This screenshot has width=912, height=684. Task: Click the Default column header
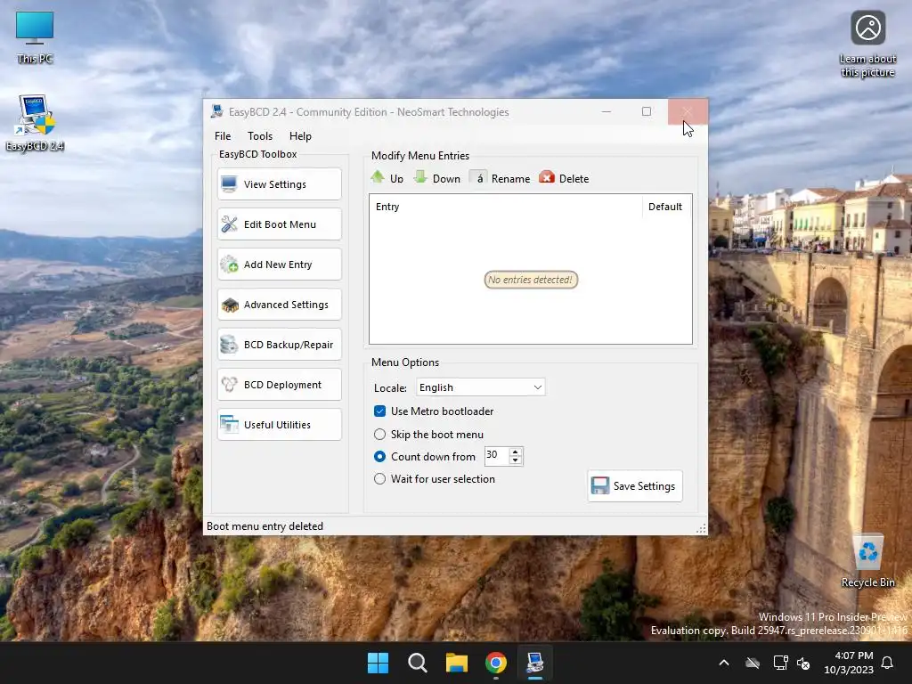pos(665,207)
